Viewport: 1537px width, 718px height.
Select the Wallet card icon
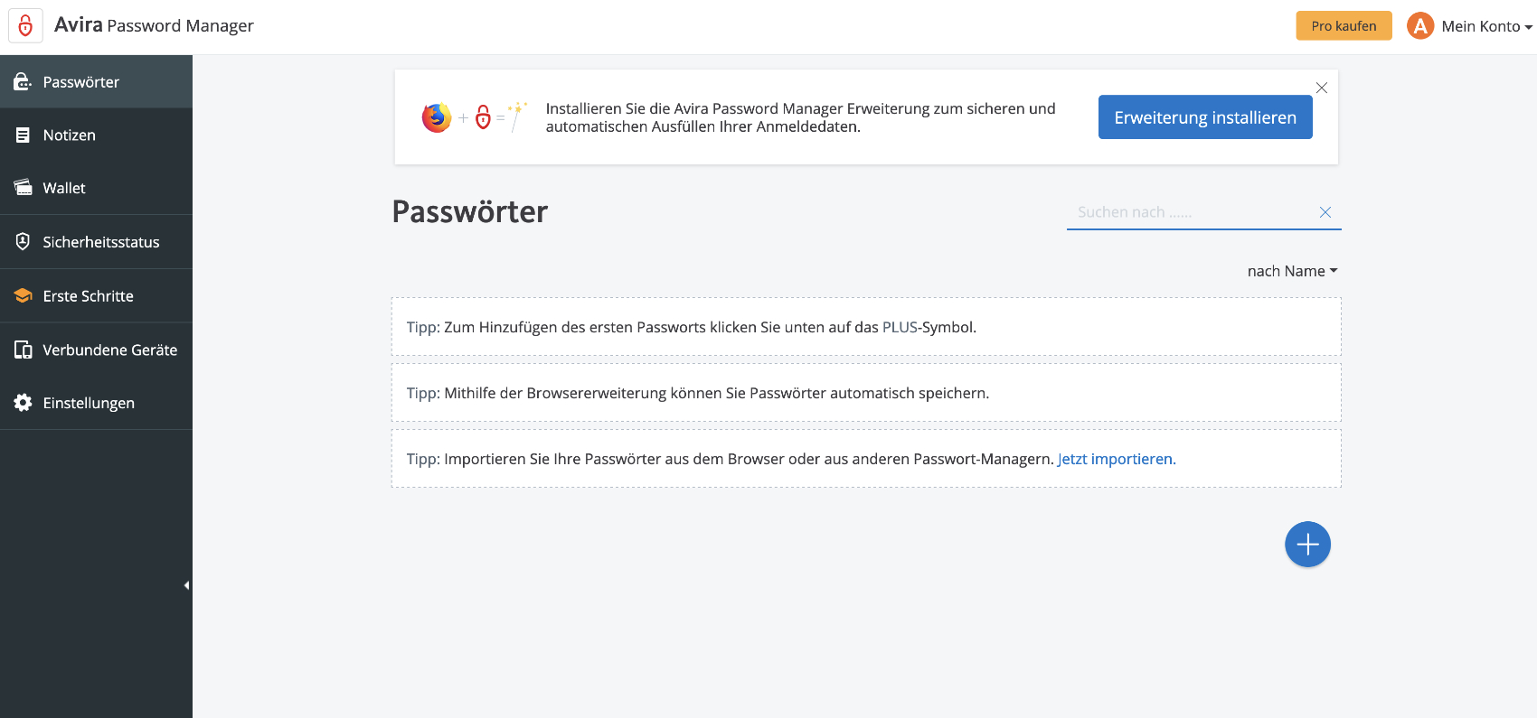point(23,188)
